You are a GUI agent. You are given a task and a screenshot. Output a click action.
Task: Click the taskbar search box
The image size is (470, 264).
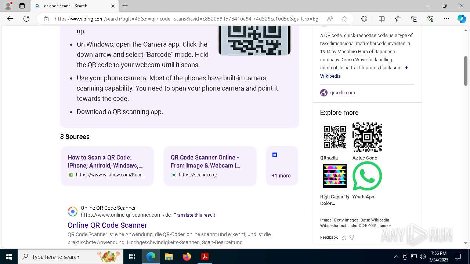pyautogui.click(x=70, y=257)
